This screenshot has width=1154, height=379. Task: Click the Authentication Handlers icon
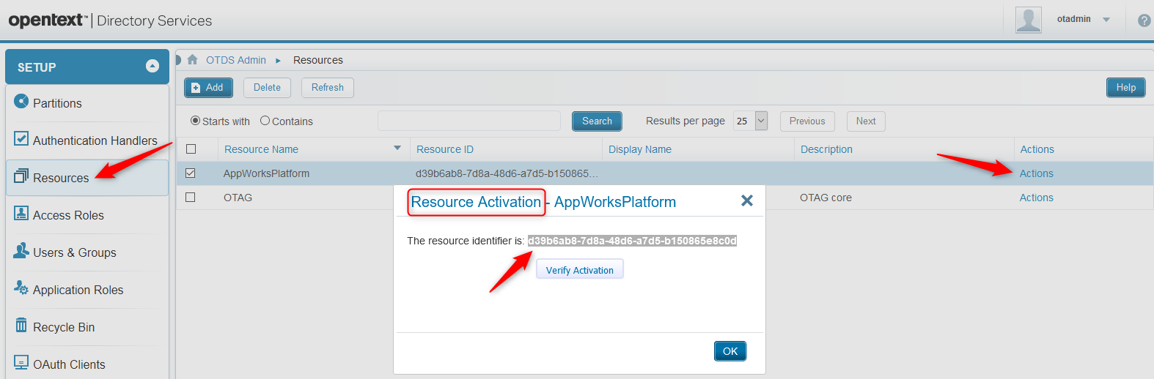tap(21, 138)
